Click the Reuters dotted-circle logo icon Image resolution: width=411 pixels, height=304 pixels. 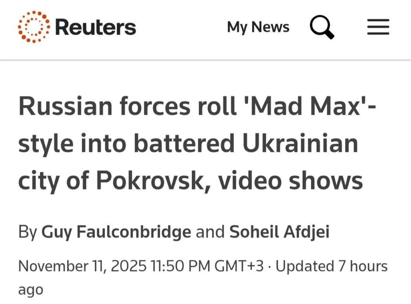click(34, 27)
